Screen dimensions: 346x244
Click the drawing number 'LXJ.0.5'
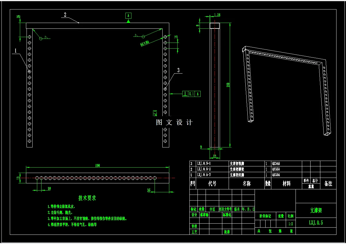[316, 222]
